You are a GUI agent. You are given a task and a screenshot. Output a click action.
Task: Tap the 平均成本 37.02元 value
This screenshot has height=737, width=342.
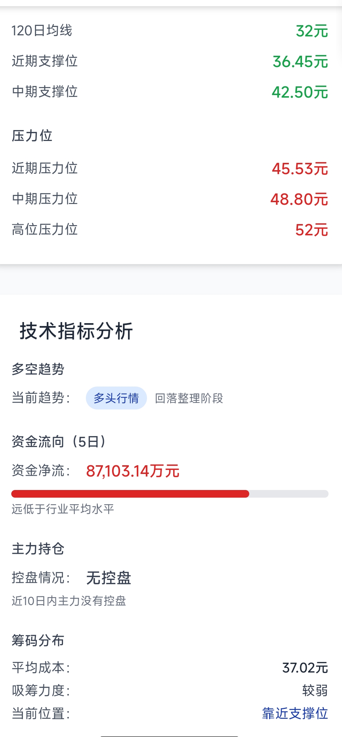tap(305, 668)
